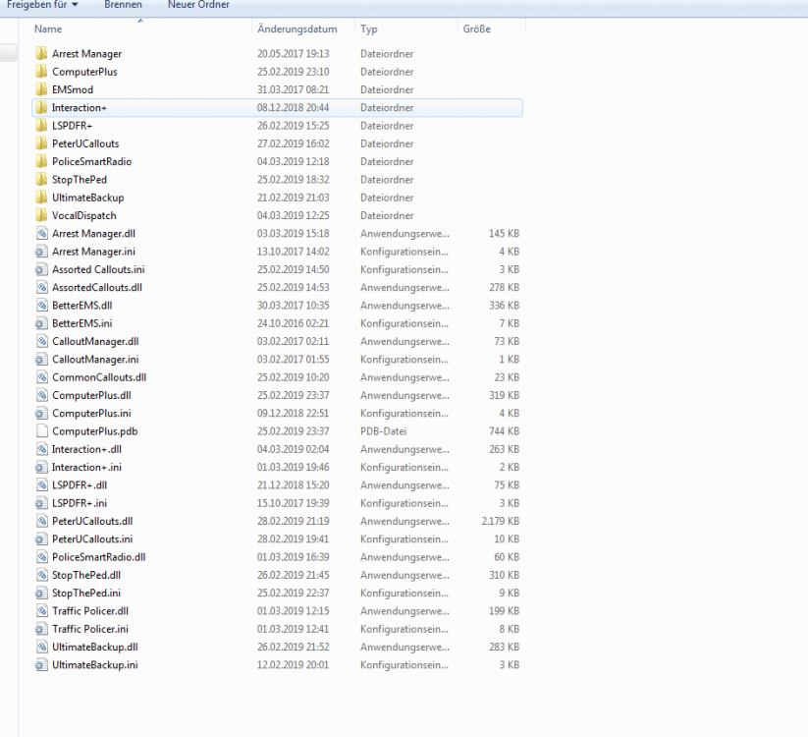Click the ComputerPlus.pdb file icon

[x=42, y=431]
